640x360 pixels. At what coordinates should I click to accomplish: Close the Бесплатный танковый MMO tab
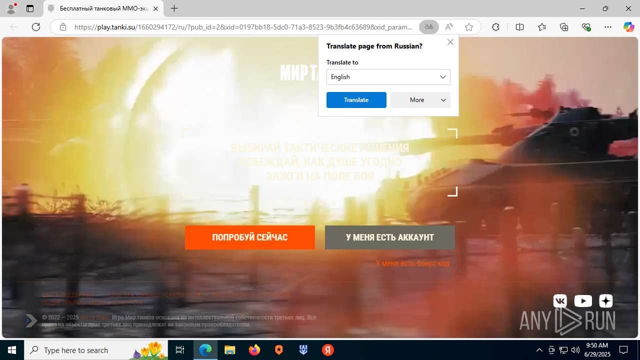pos(155,8)
